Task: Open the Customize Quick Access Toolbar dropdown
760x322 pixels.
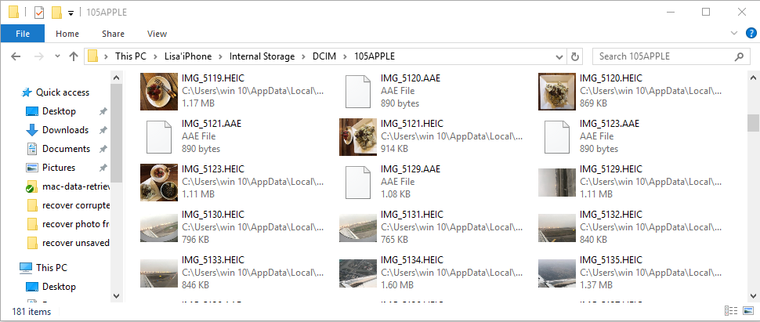Action: tap(71, 13)
